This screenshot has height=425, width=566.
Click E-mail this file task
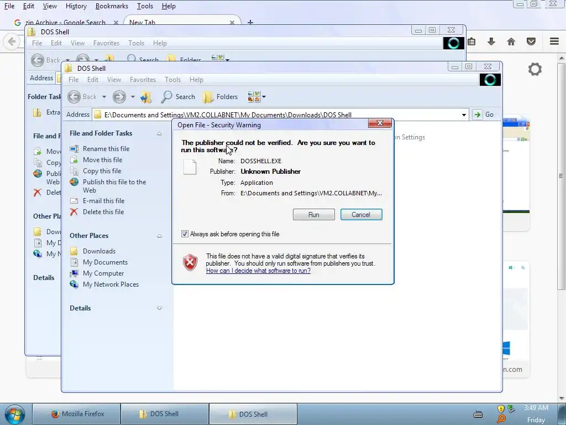point(103,200)
